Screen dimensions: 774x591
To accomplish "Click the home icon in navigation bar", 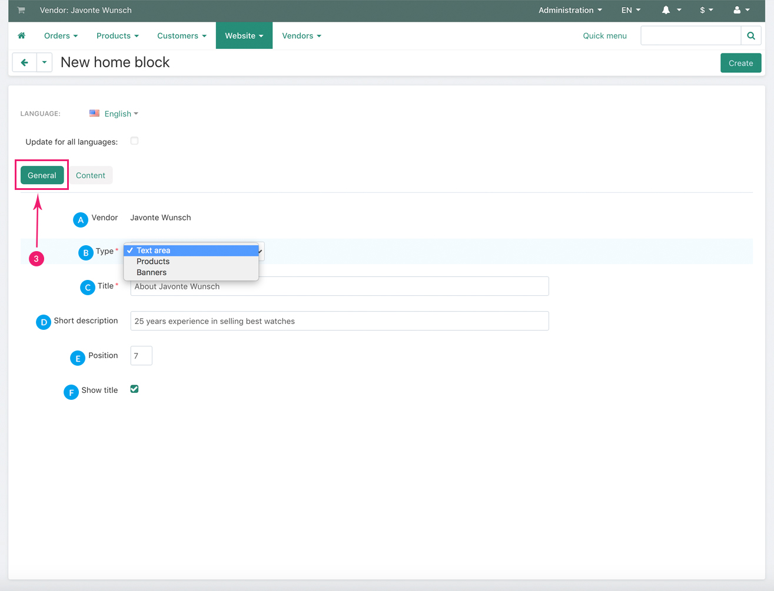I will pyautogui.click(x=22, y=36).
